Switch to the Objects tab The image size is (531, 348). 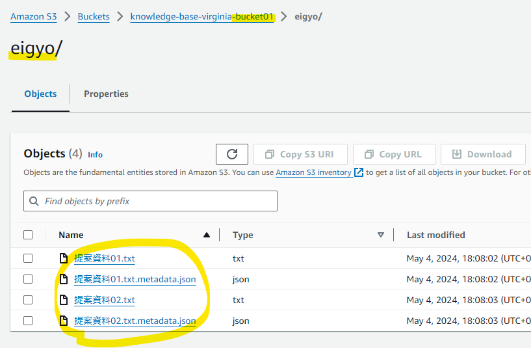[40, 94]
